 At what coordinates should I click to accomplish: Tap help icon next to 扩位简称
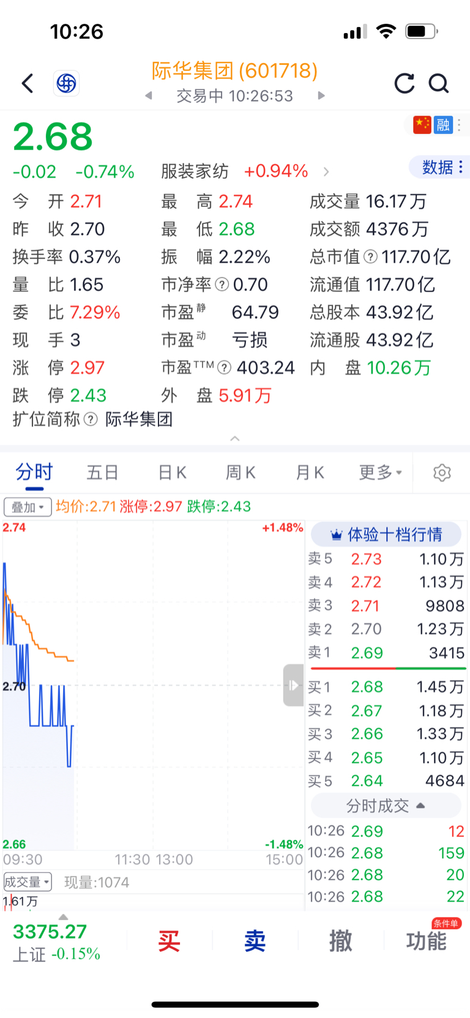[91, 420]
